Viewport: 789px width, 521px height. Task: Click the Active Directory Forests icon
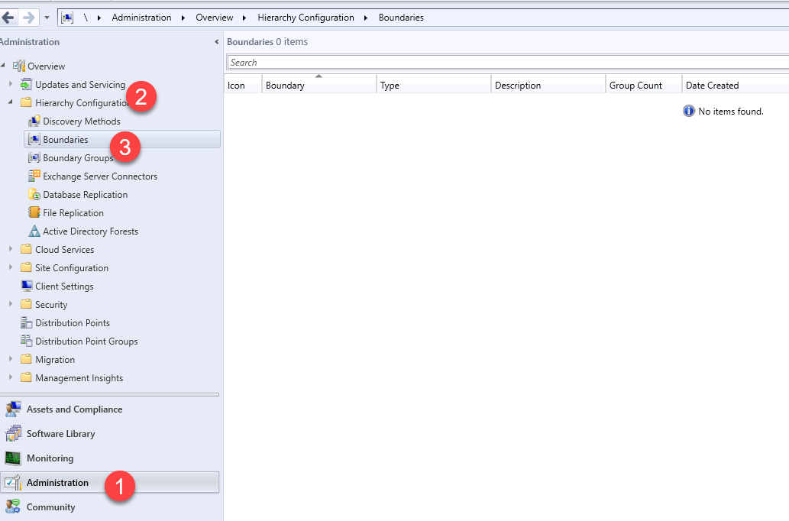point(34,231)
